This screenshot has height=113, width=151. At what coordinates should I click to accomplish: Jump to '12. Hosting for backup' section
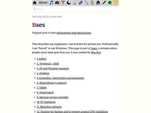pos(72,112)
